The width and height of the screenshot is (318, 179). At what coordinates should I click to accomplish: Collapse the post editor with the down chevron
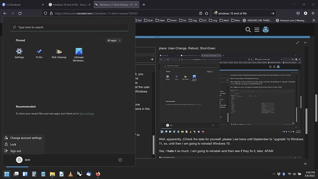305,42
